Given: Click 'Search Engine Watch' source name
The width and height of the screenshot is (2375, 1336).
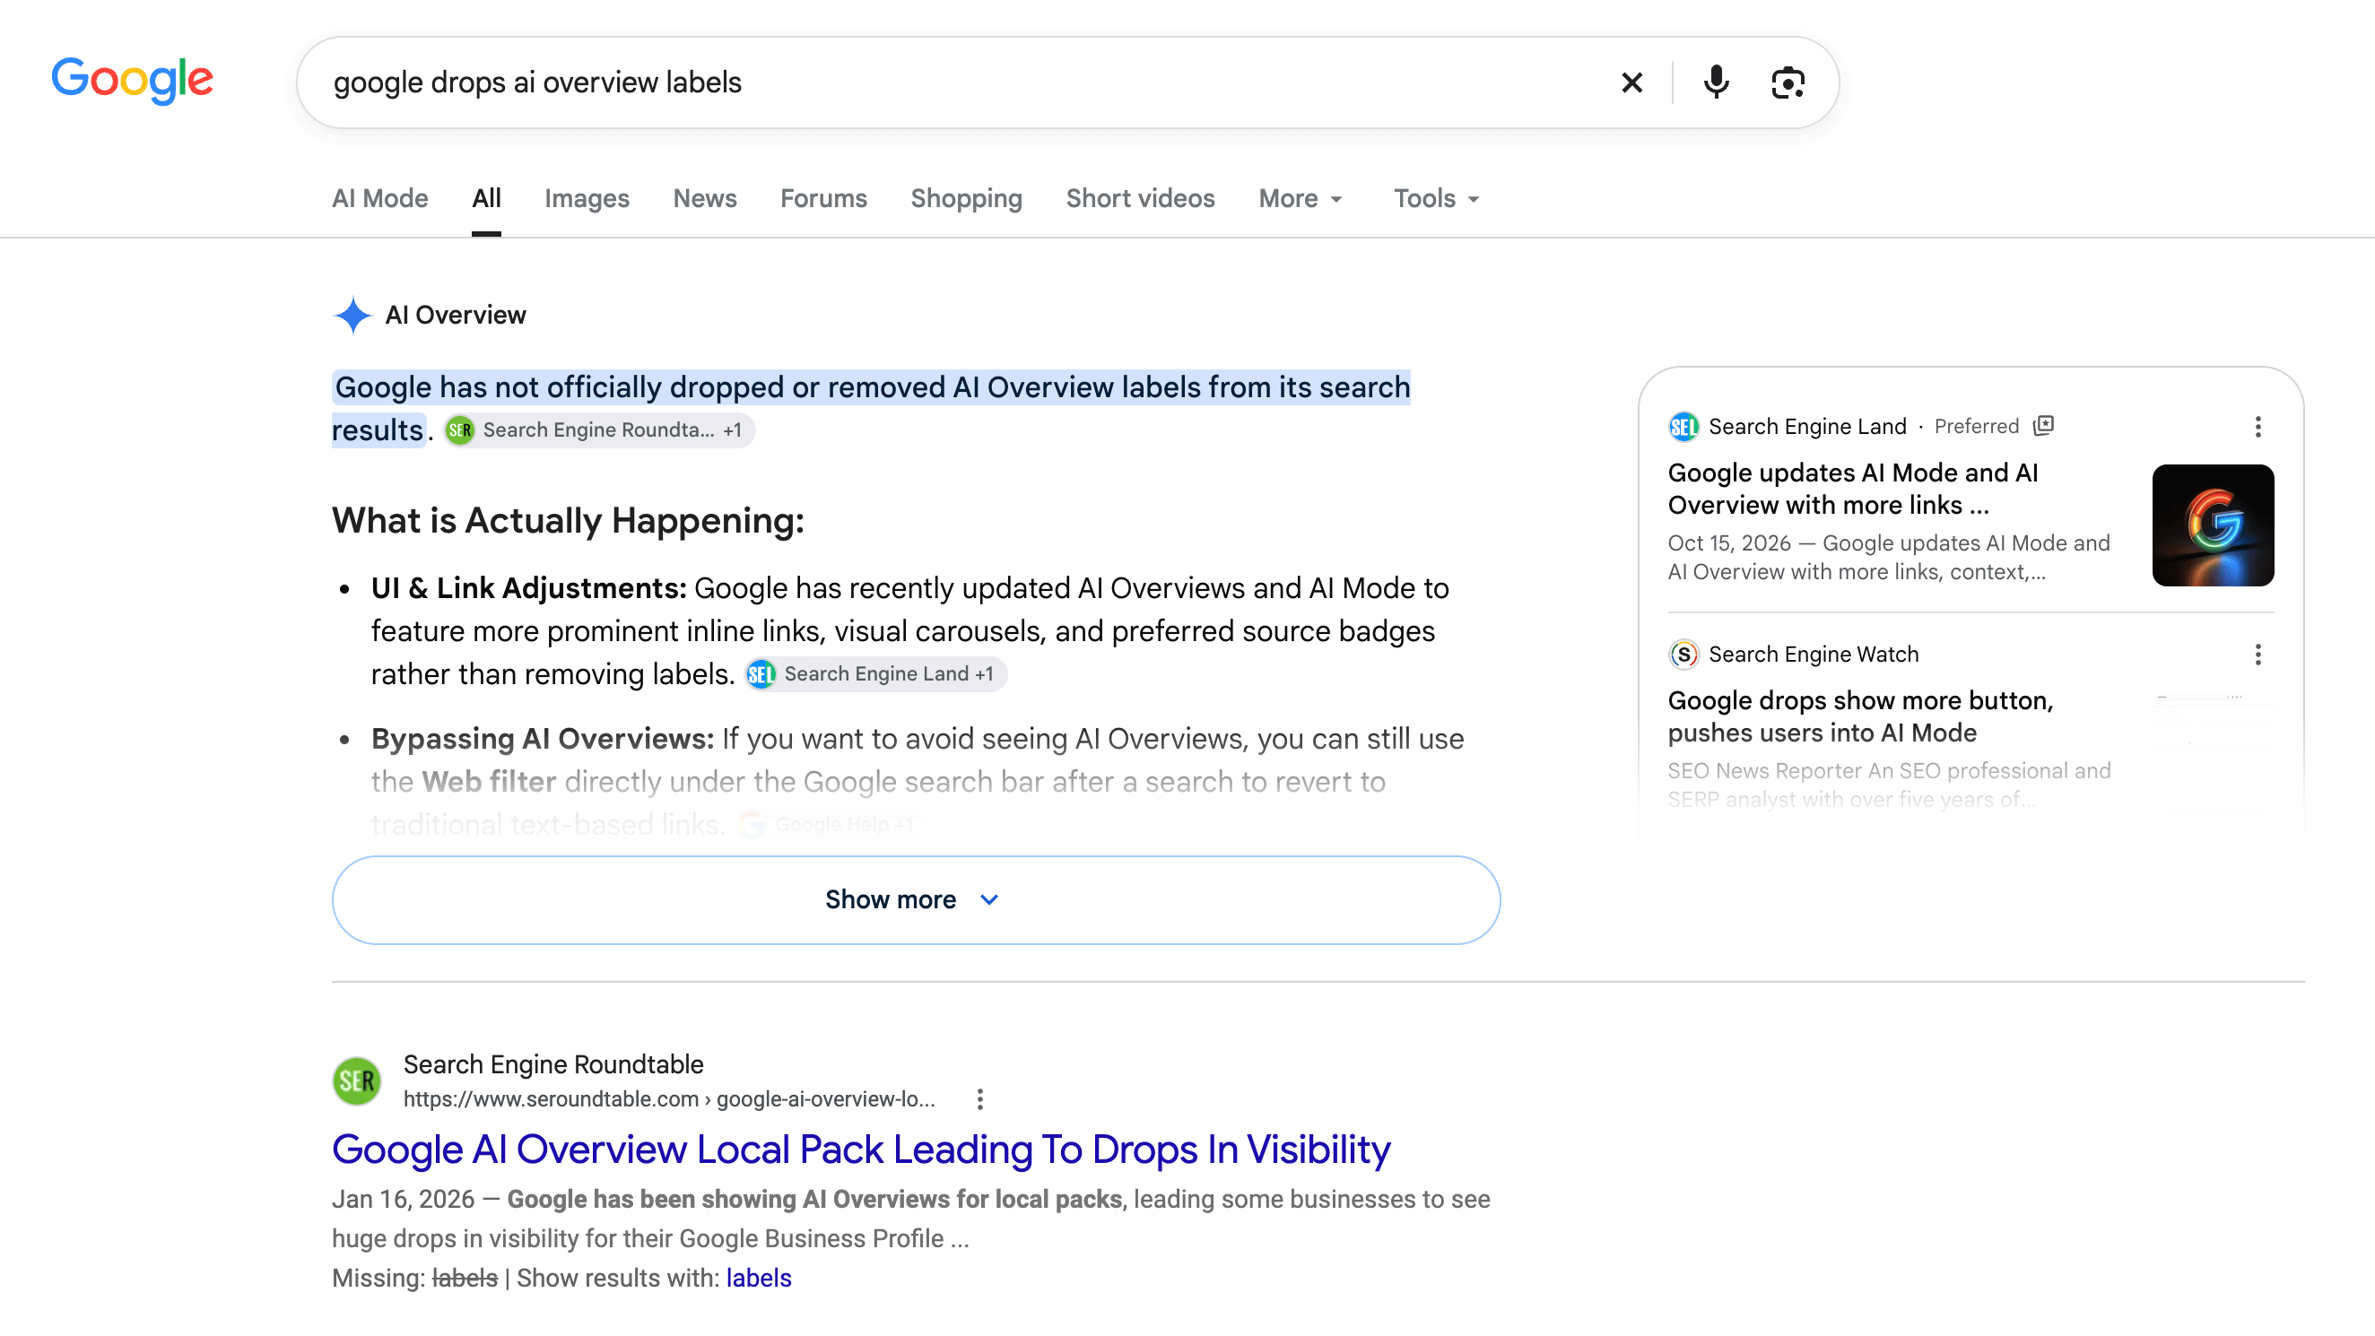Looking at the screenshot, I should coord(1814,655).
